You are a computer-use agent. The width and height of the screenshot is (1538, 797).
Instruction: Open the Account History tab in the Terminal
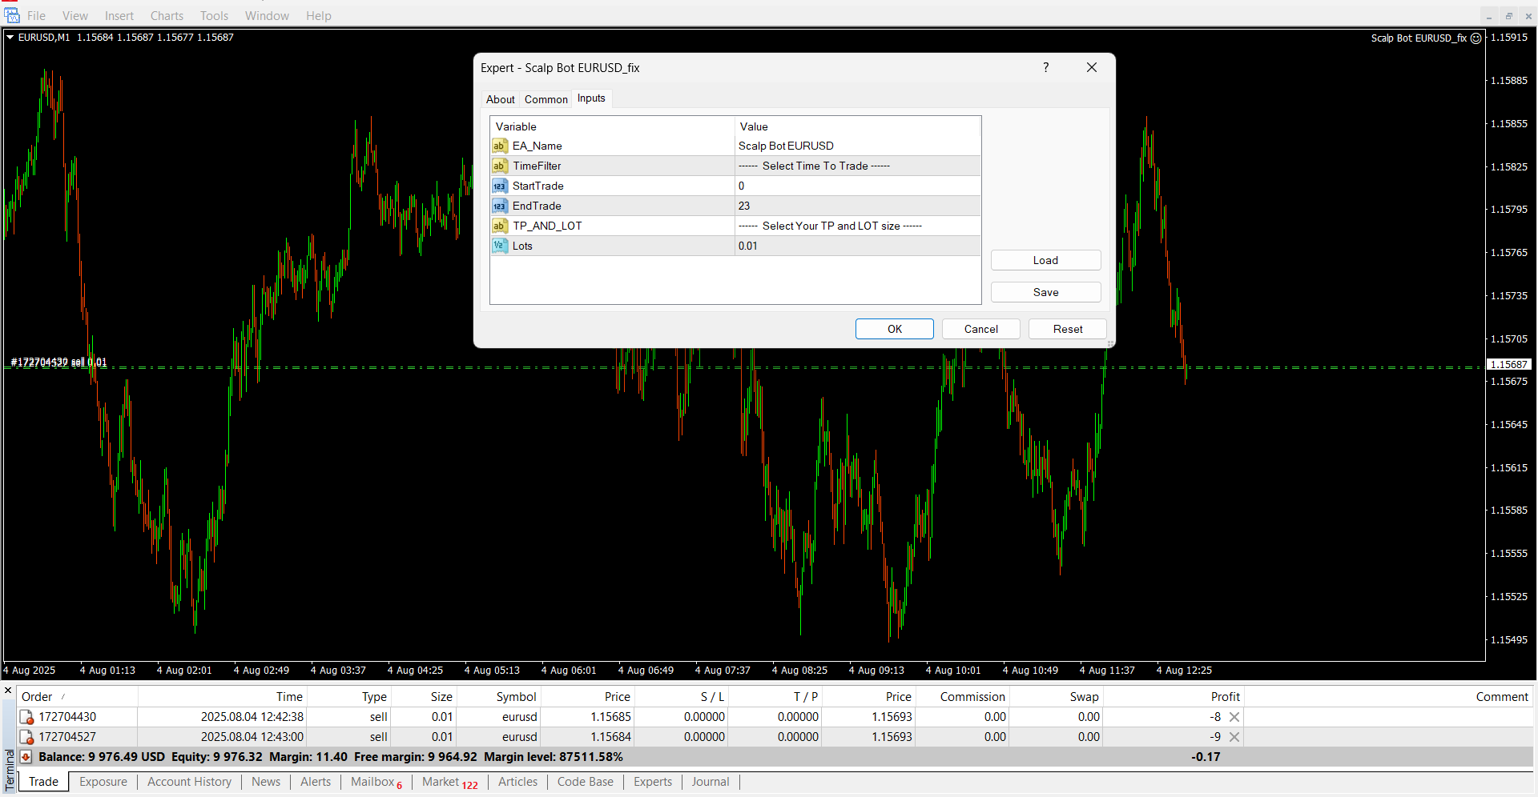[189, 782]
